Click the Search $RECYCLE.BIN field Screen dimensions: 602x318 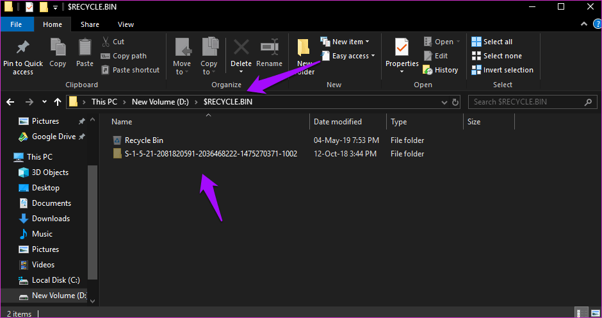pos(532,102)
